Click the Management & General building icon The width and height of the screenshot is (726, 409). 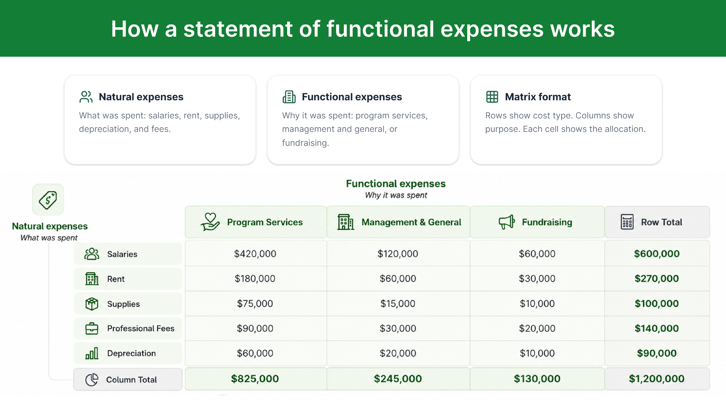click(x=345, y=222)
